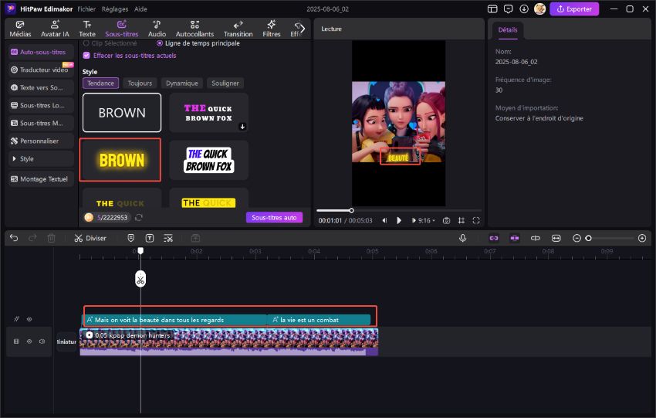656x418 pixels.
Task: Enter fullscreen preview mode
Action: 476,220
